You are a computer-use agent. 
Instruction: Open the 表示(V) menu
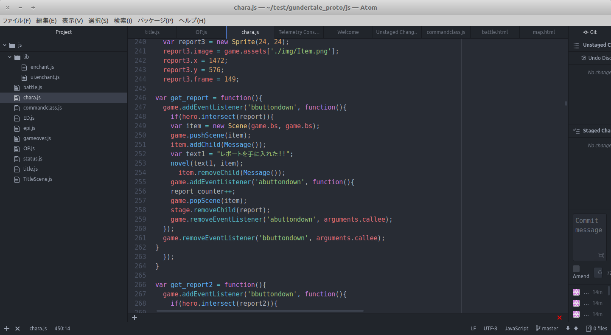pyautogui.click(x=73, y=20)
